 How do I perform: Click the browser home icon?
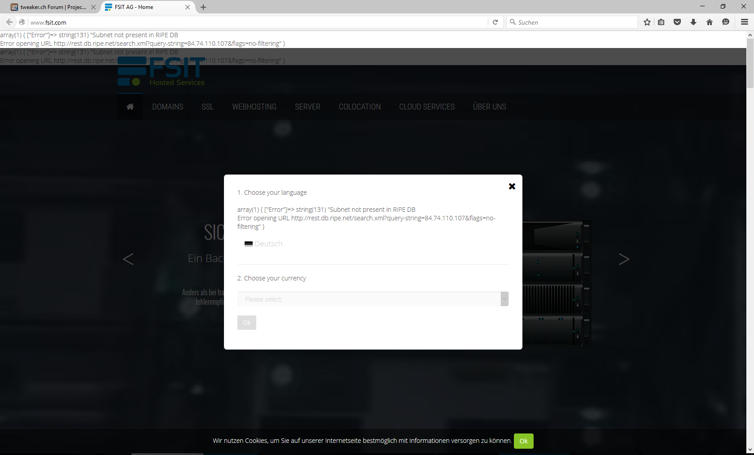click(x=710, y=22)
